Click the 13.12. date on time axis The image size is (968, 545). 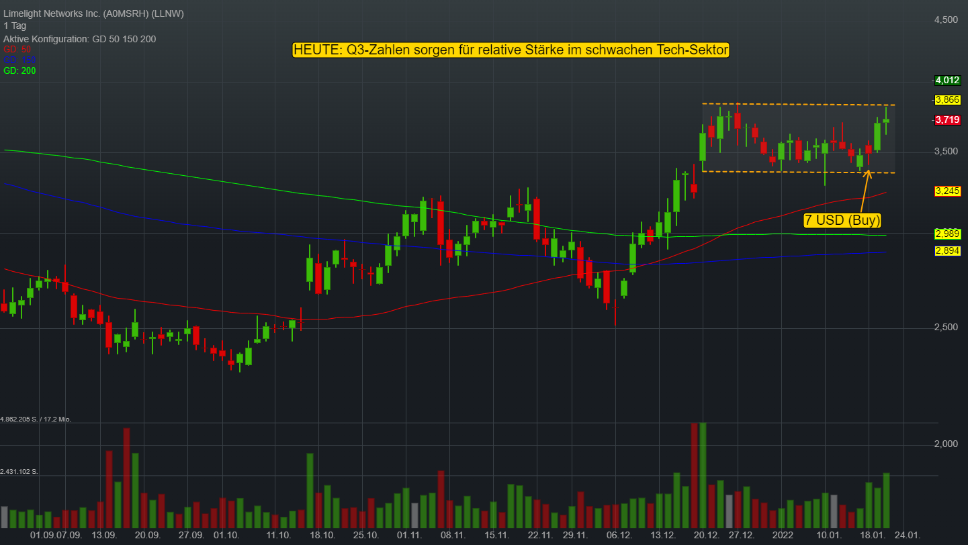[x=663, y=536]
